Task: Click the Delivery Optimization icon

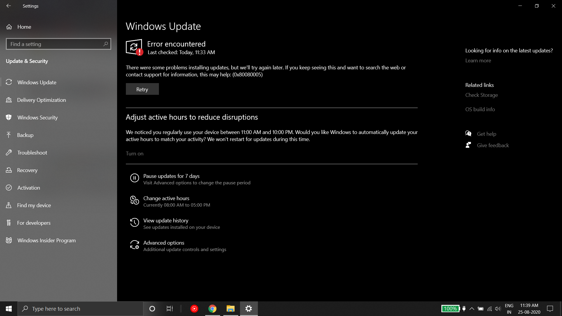Action: coord(9,100)
